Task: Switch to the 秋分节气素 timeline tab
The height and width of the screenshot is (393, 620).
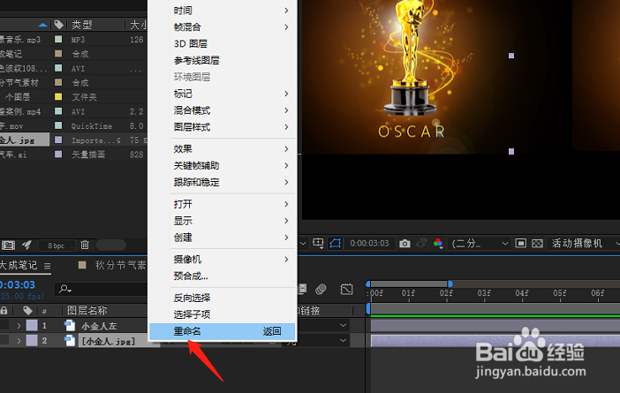Action: (120, 265)
